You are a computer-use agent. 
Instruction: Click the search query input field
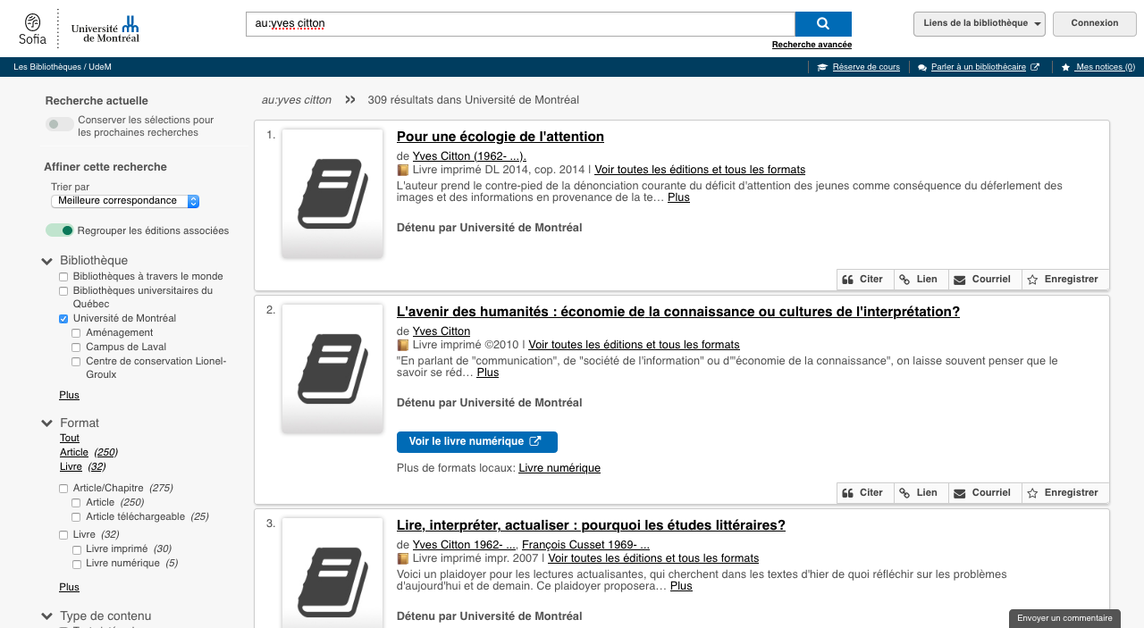[x=518, y=24]
